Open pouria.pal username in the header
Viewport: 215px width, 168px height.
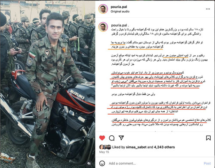pos(119,7)
